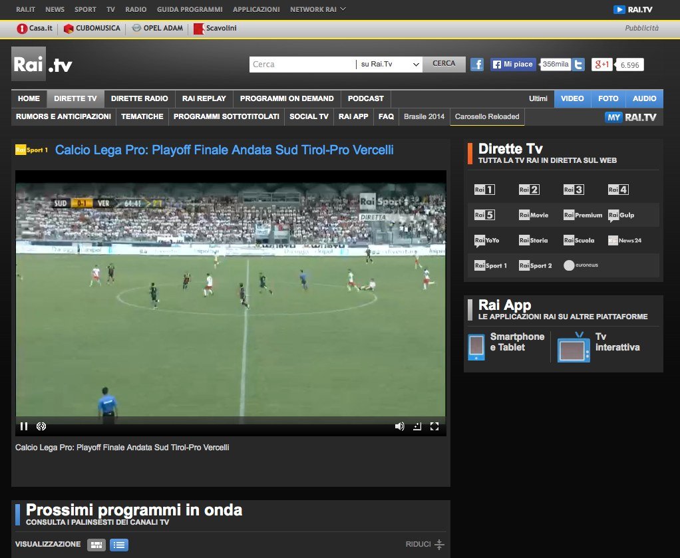Expand the Network Rai menu
680x558 pixels.
click(318, 9)
